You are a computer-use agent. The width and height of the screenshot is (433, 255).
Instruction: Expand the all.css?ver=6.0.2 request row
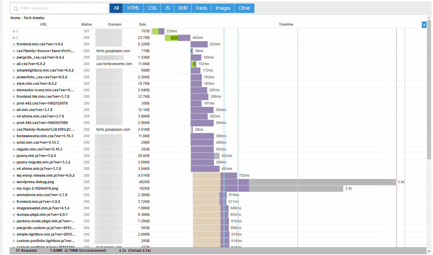(x=14, y=64)
